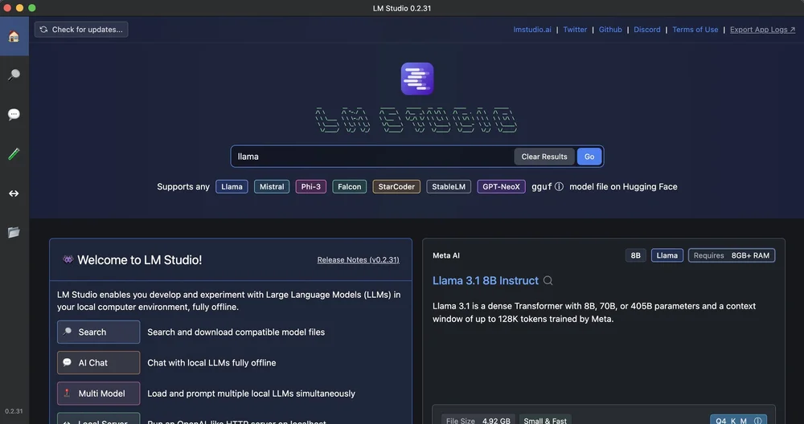Image resolution: width=804 pixels, height=424 pixels.
Task: Click the Multi Model button
Action: pos(98,393)
